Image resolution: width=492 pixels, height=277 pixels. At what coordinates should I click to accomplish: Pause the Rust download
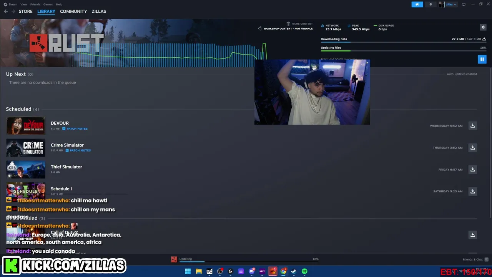[x=482, y=59]
